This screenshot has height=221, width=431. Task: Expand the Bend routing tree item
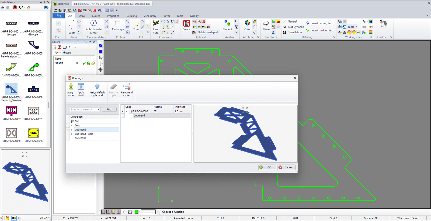pyautogui.click(x=72, y=125)
